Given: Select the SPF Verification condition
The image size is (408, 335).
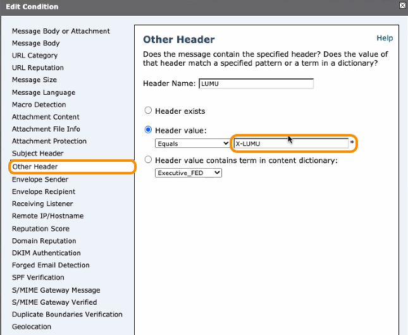Looking at the screenshot, I should (38, 277).
